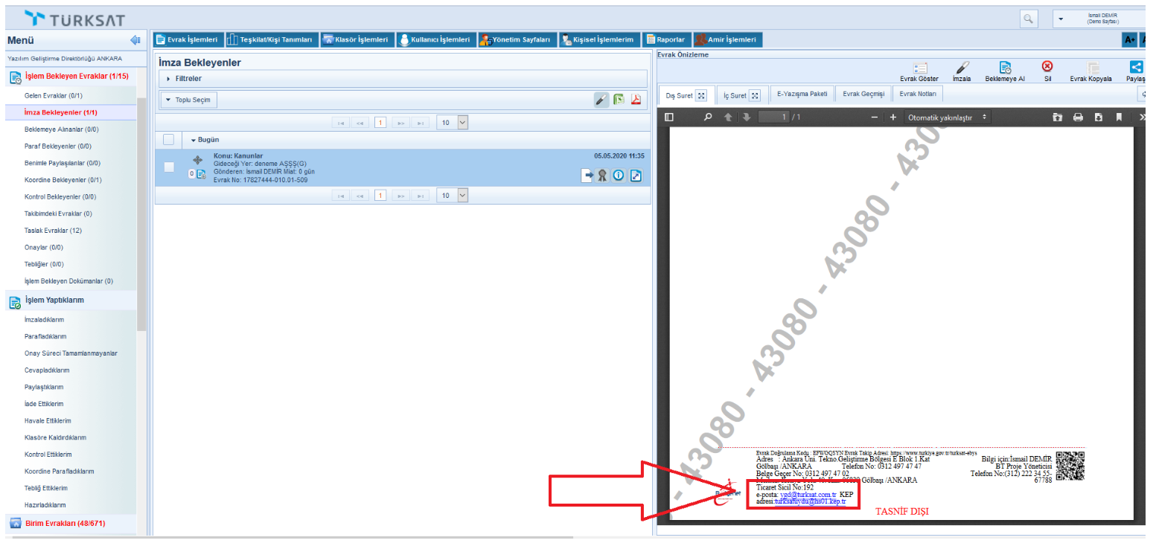Open the Toplu Seçim dropdown

coord(189,100)
